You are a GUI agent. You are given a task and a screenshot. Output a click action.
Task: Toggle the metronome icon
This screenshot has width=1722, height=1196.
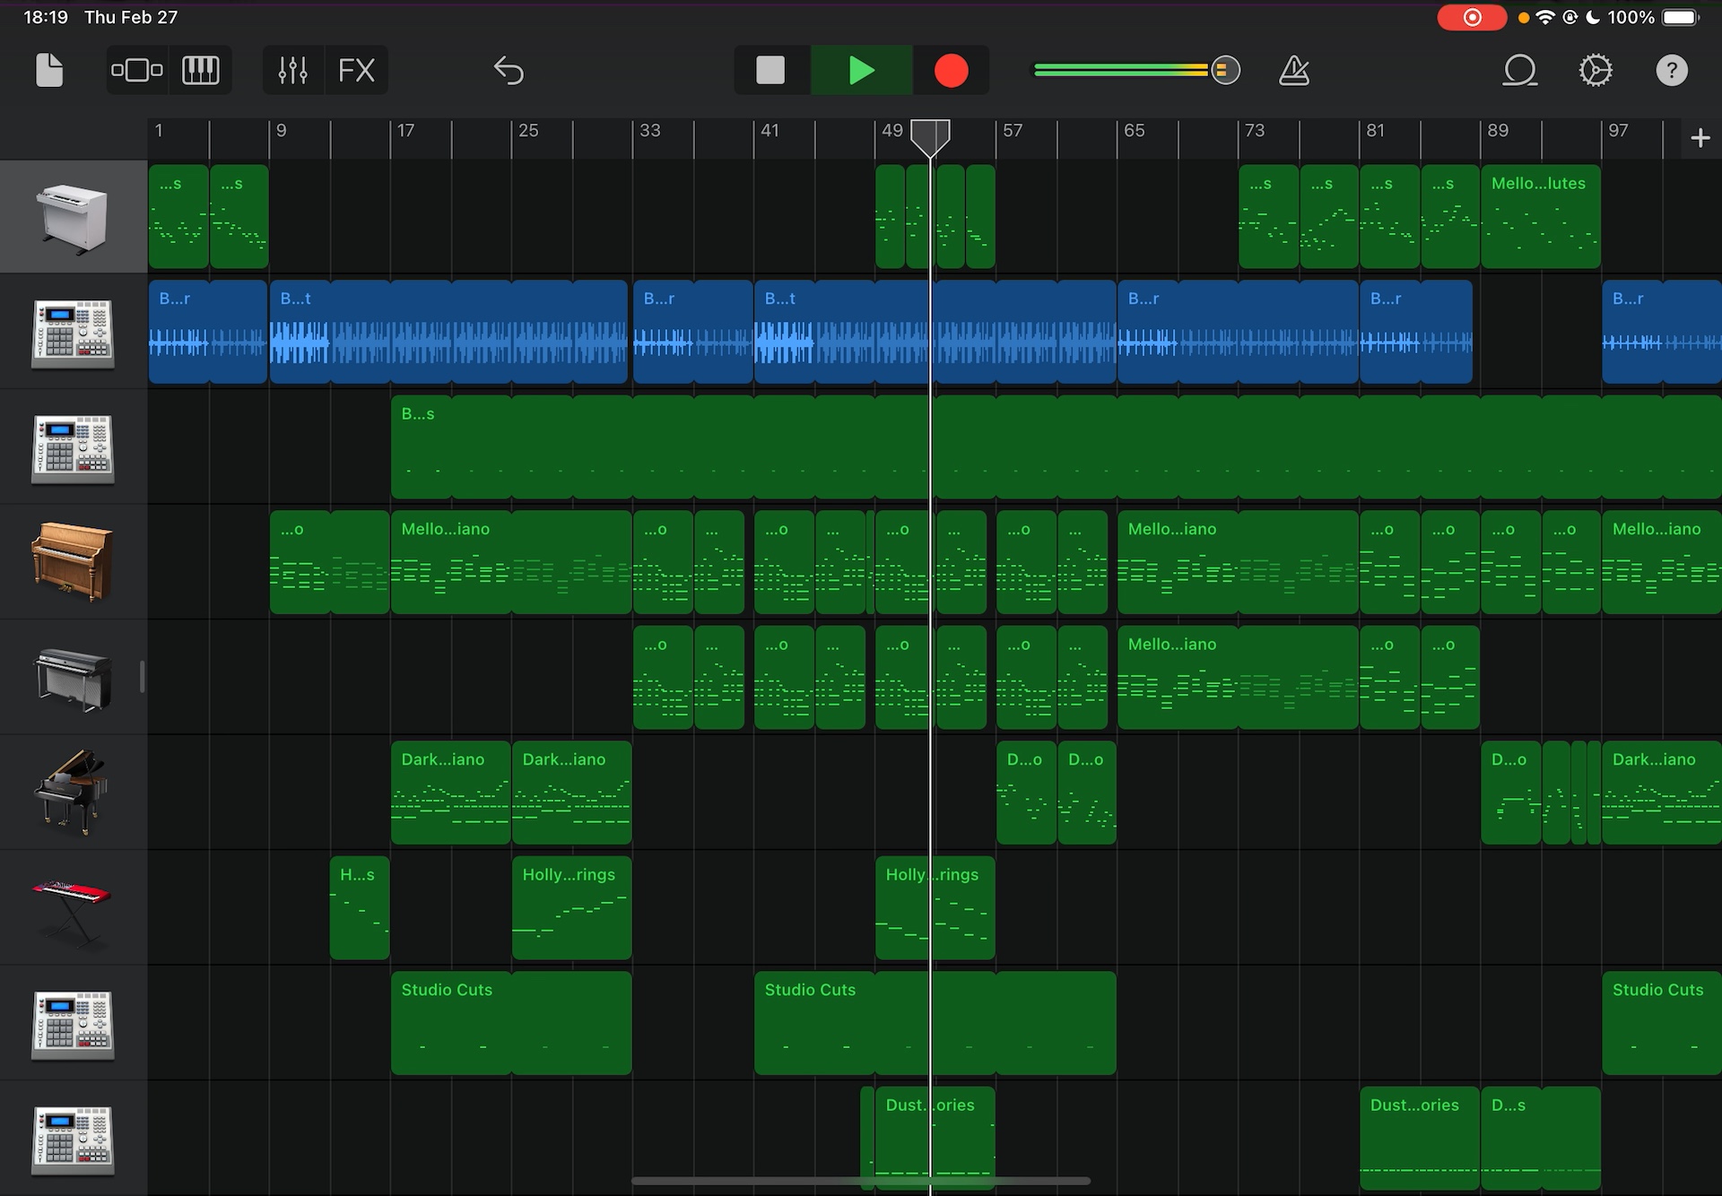[x=1293, y=70]
